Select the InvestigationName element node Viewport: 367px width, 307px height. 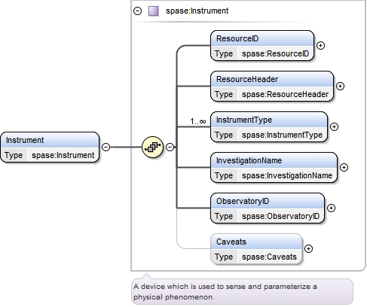click(x=274, y=168)
